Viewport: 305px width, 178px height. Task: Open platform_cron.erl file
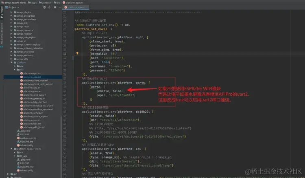click(x=32, y=91)
